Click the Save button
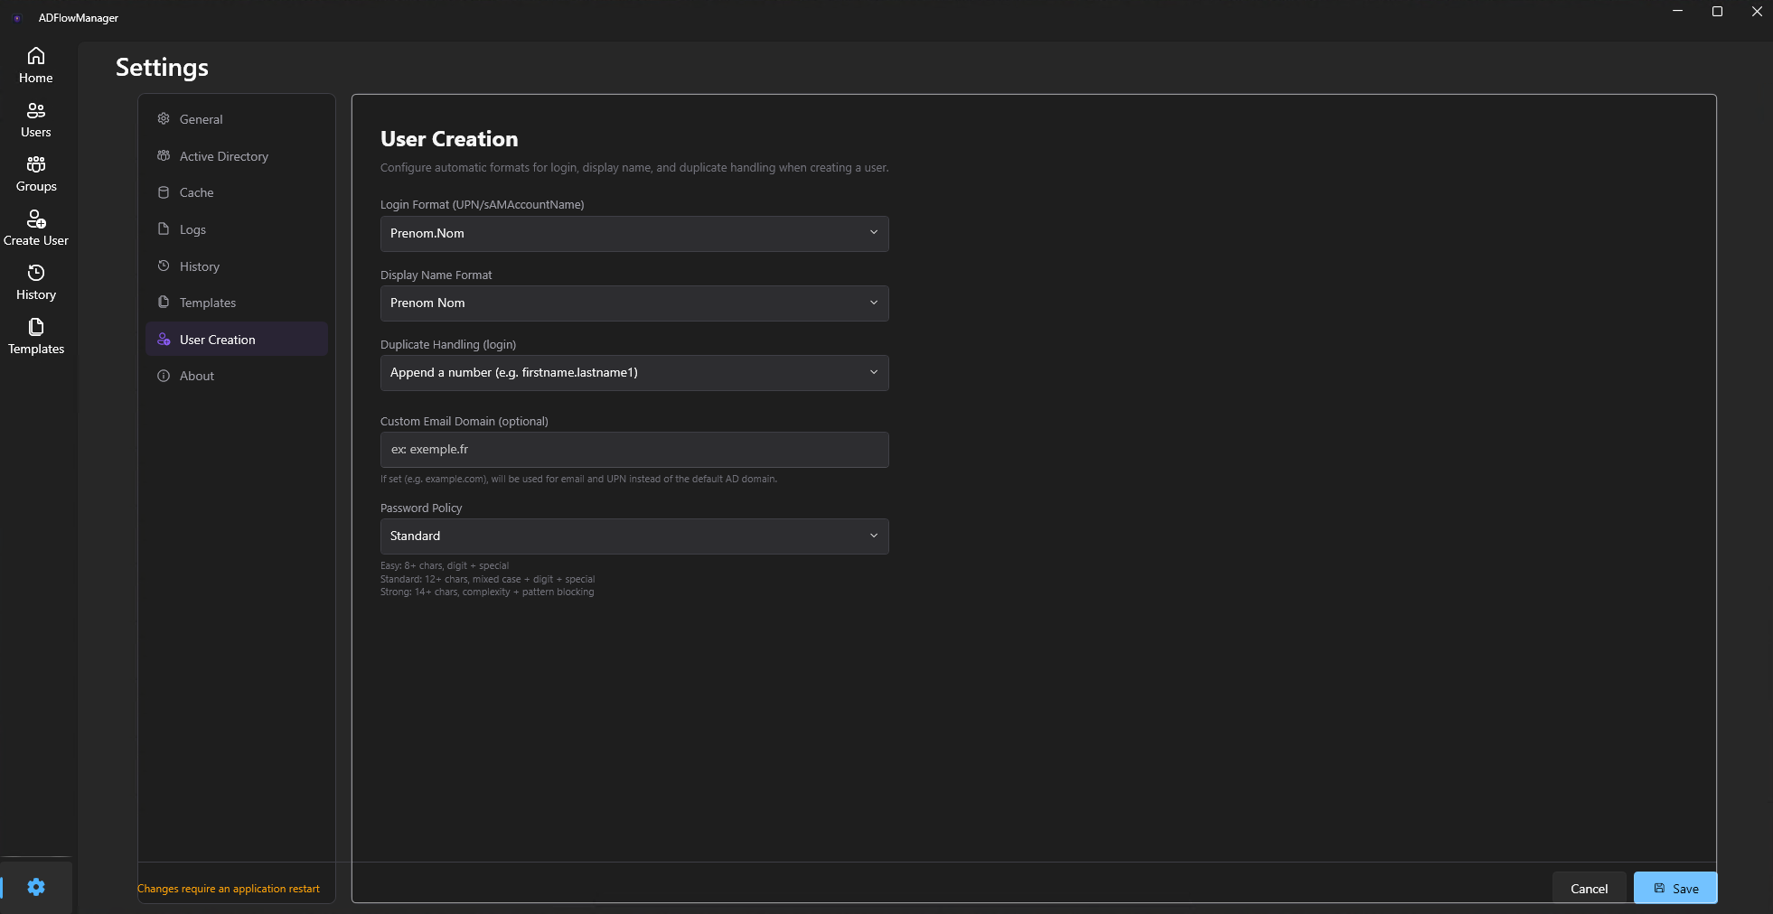The height and width of the screenshot is (914, 1773). (1674, 888)
